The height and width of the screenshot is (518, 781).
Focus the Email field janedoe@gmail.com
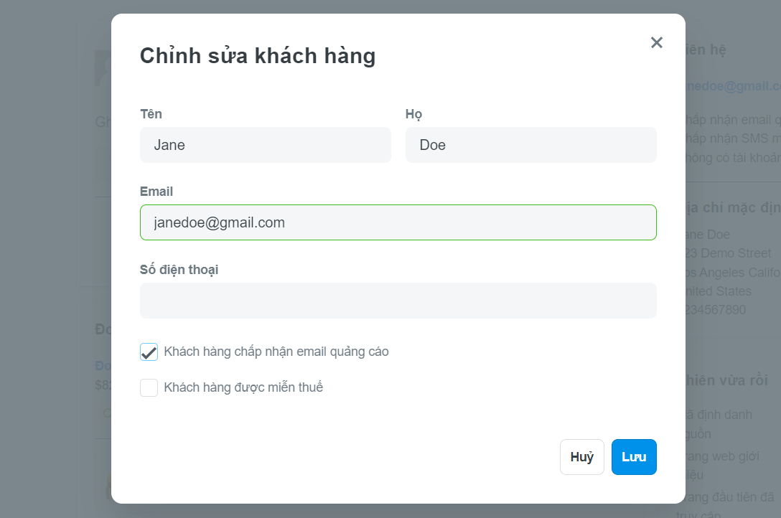398,222
